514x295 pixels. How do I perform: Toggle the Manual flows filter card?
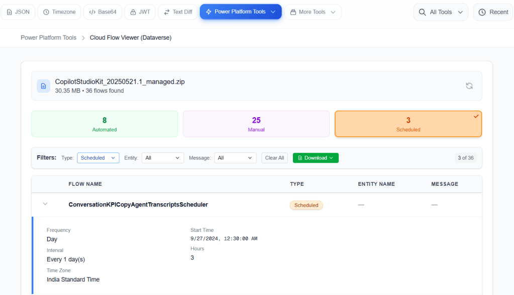pyautogui.click(x=256, y=124)
